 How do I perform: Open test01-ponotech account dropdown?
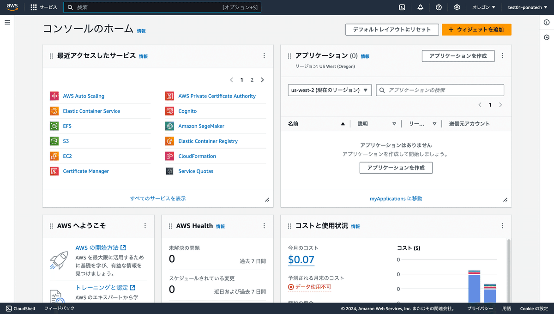tap(528, 7)
